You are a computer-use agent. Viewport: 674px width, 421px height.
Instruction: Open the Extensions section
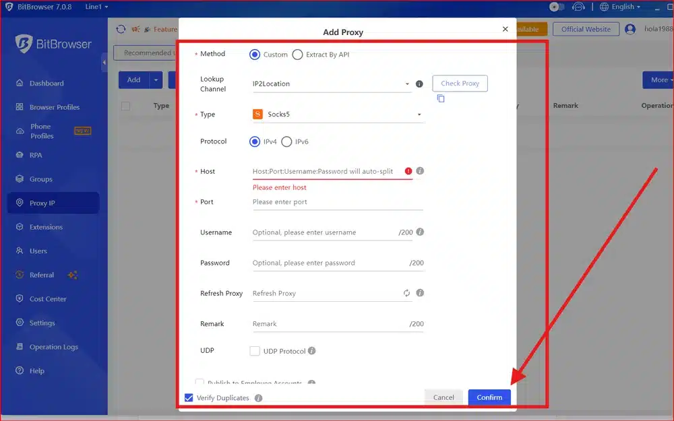46,227
